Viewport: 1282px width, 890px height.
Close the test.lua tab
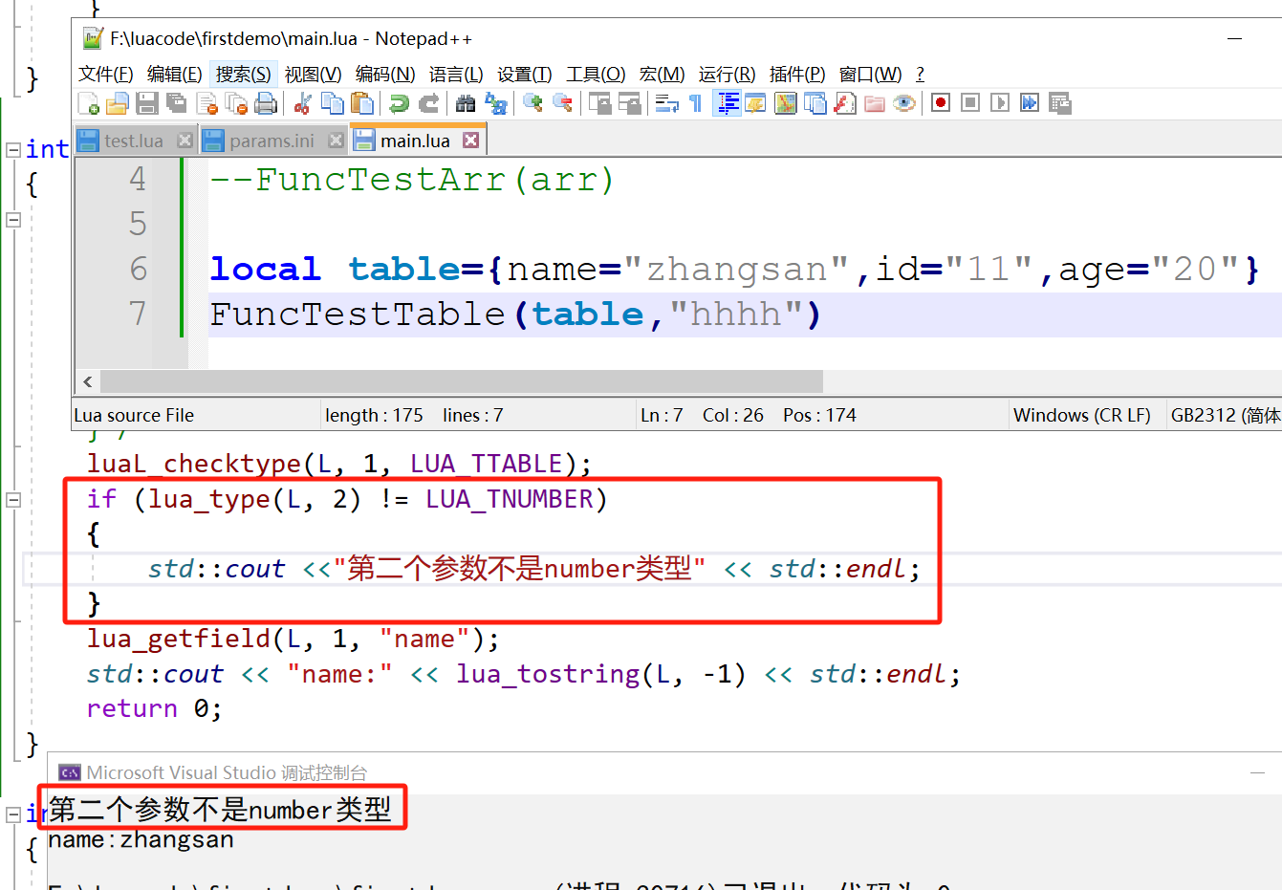(185, 141)
